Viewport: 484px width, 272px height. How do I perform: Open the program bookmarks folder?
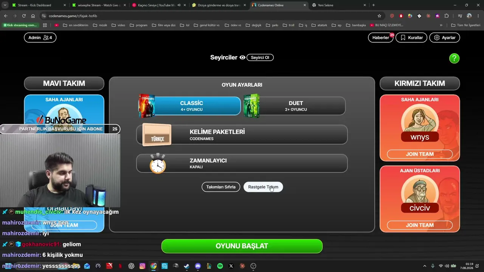(138, 25)
